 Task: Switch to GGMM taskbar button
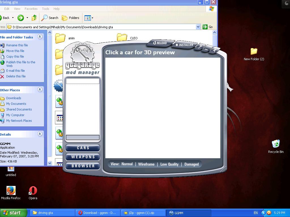(x=189, y=213)
